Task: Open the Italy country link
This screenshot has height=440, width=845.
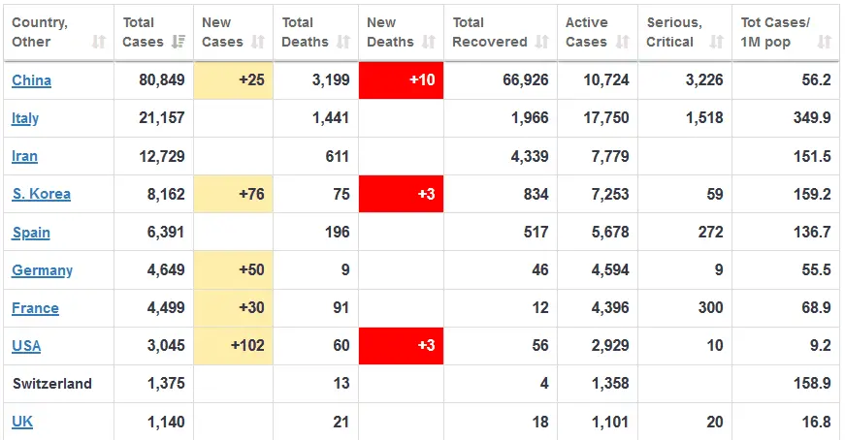Action: point(25,118)
